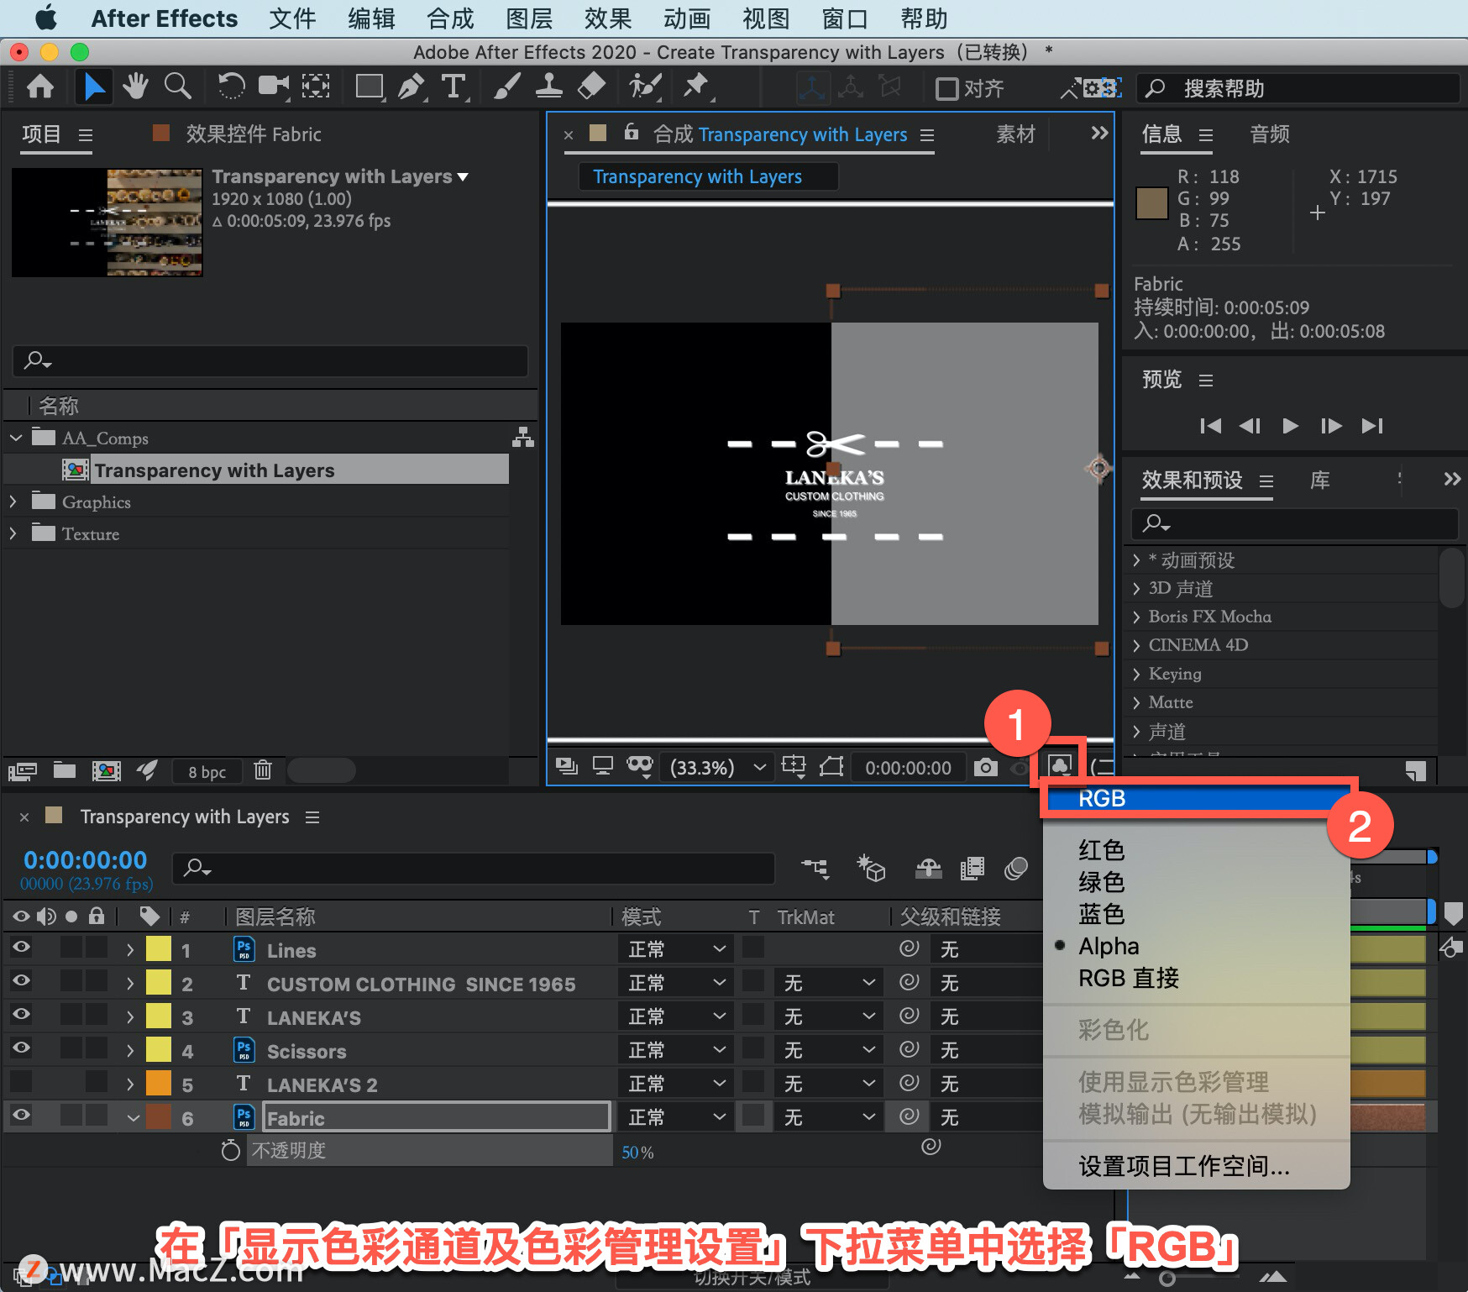This screenshot has width=1468, height=1292.
Task: Click the 8 bpc color depth button
Action: (x=207, y=771)
